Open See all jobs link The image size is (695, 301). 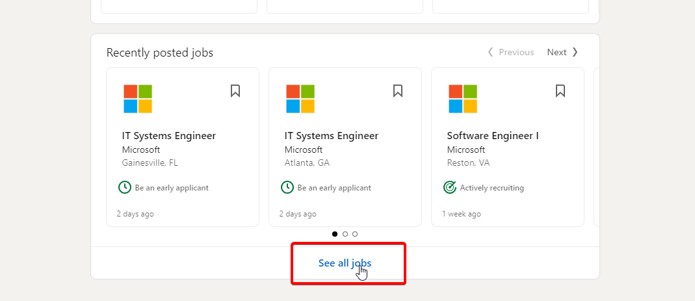pos(345,263)
